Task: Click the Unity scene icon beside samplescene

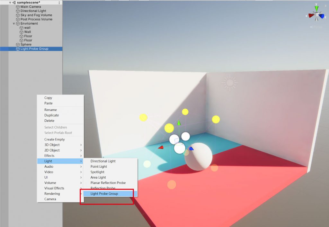Action: 14,3
